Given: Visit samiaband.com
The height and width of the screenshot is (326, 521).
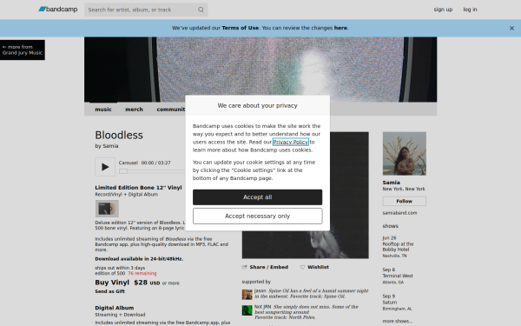Looking at the screenshot, I should point(399,213).
